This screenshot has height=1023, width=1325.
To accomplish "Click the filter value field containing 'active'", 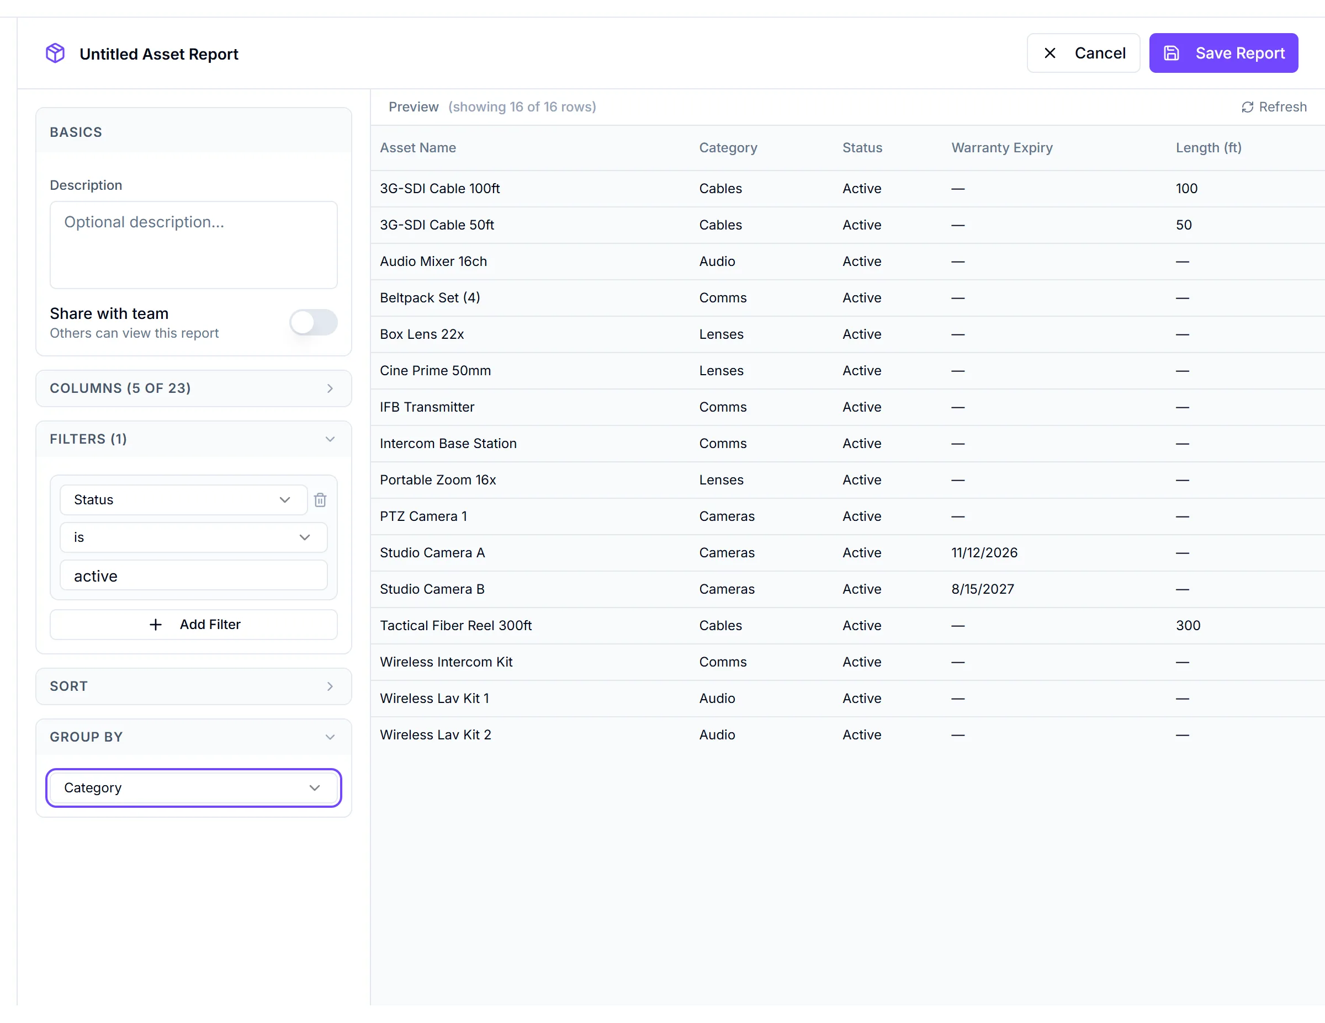I will (x=194, y=576).
